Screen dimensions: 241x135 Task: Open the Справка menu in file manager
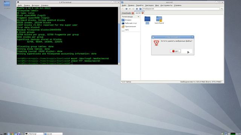[x=177, y=5]
